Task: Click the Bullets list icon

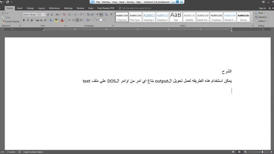Action: tap(69, 15)
